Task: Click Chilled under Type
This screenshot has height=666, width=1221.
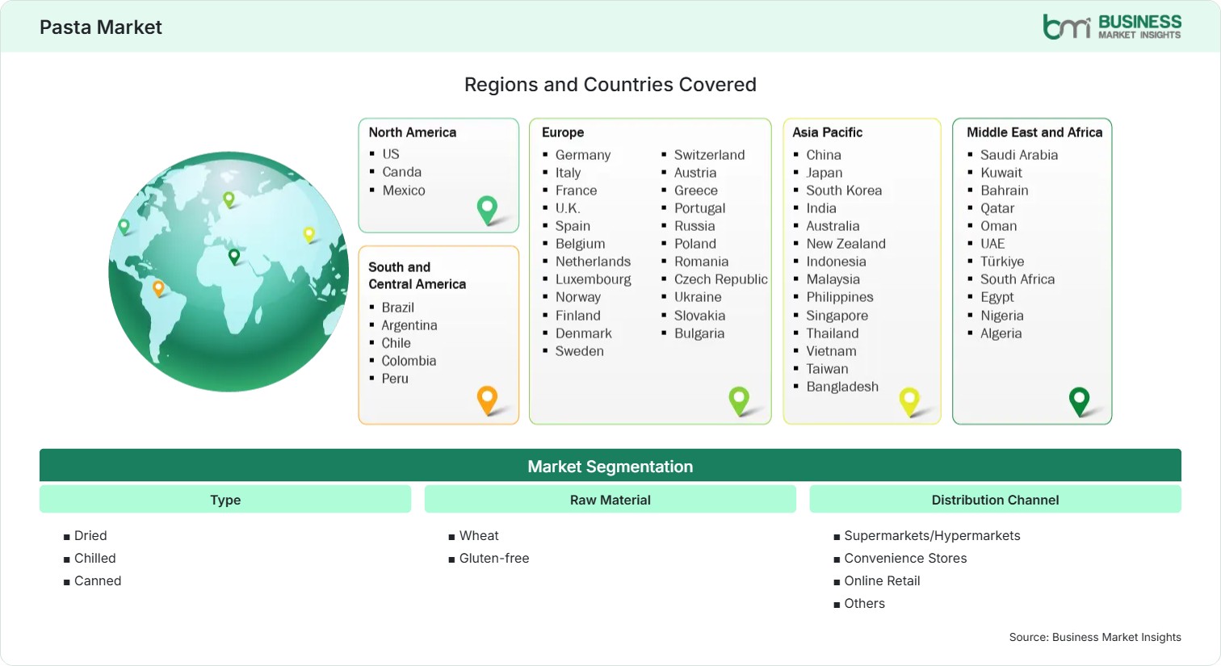Action: (95, 558)
